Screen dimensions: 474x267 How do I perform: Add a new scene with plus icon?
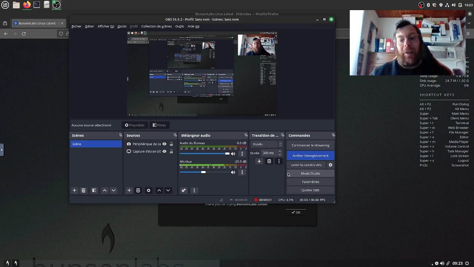pyautogui.click(x=74, y=190)
